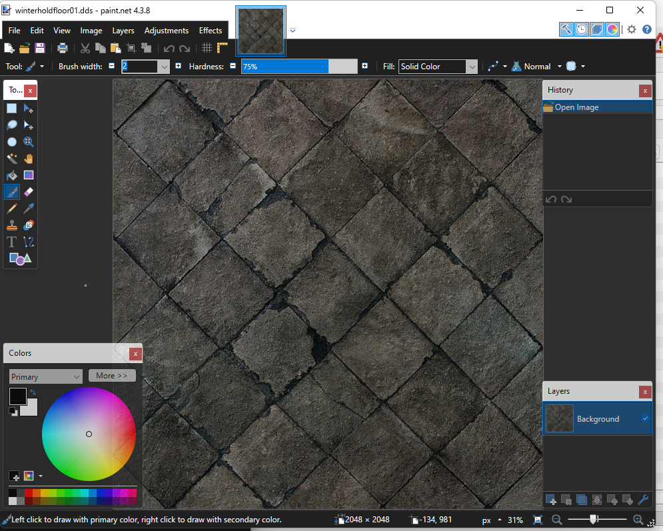Image resolution: width=663 pixels, height=531 pixels.
Task: Open the Effects menu
Action: pos(211,31)
